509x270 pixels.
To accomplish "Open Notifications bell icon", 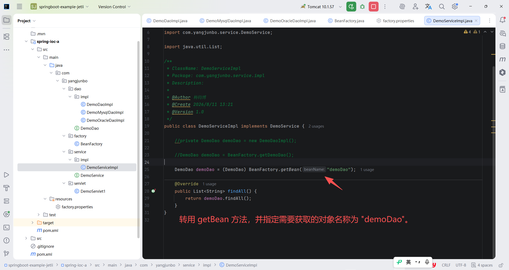I will coord(502,20).
